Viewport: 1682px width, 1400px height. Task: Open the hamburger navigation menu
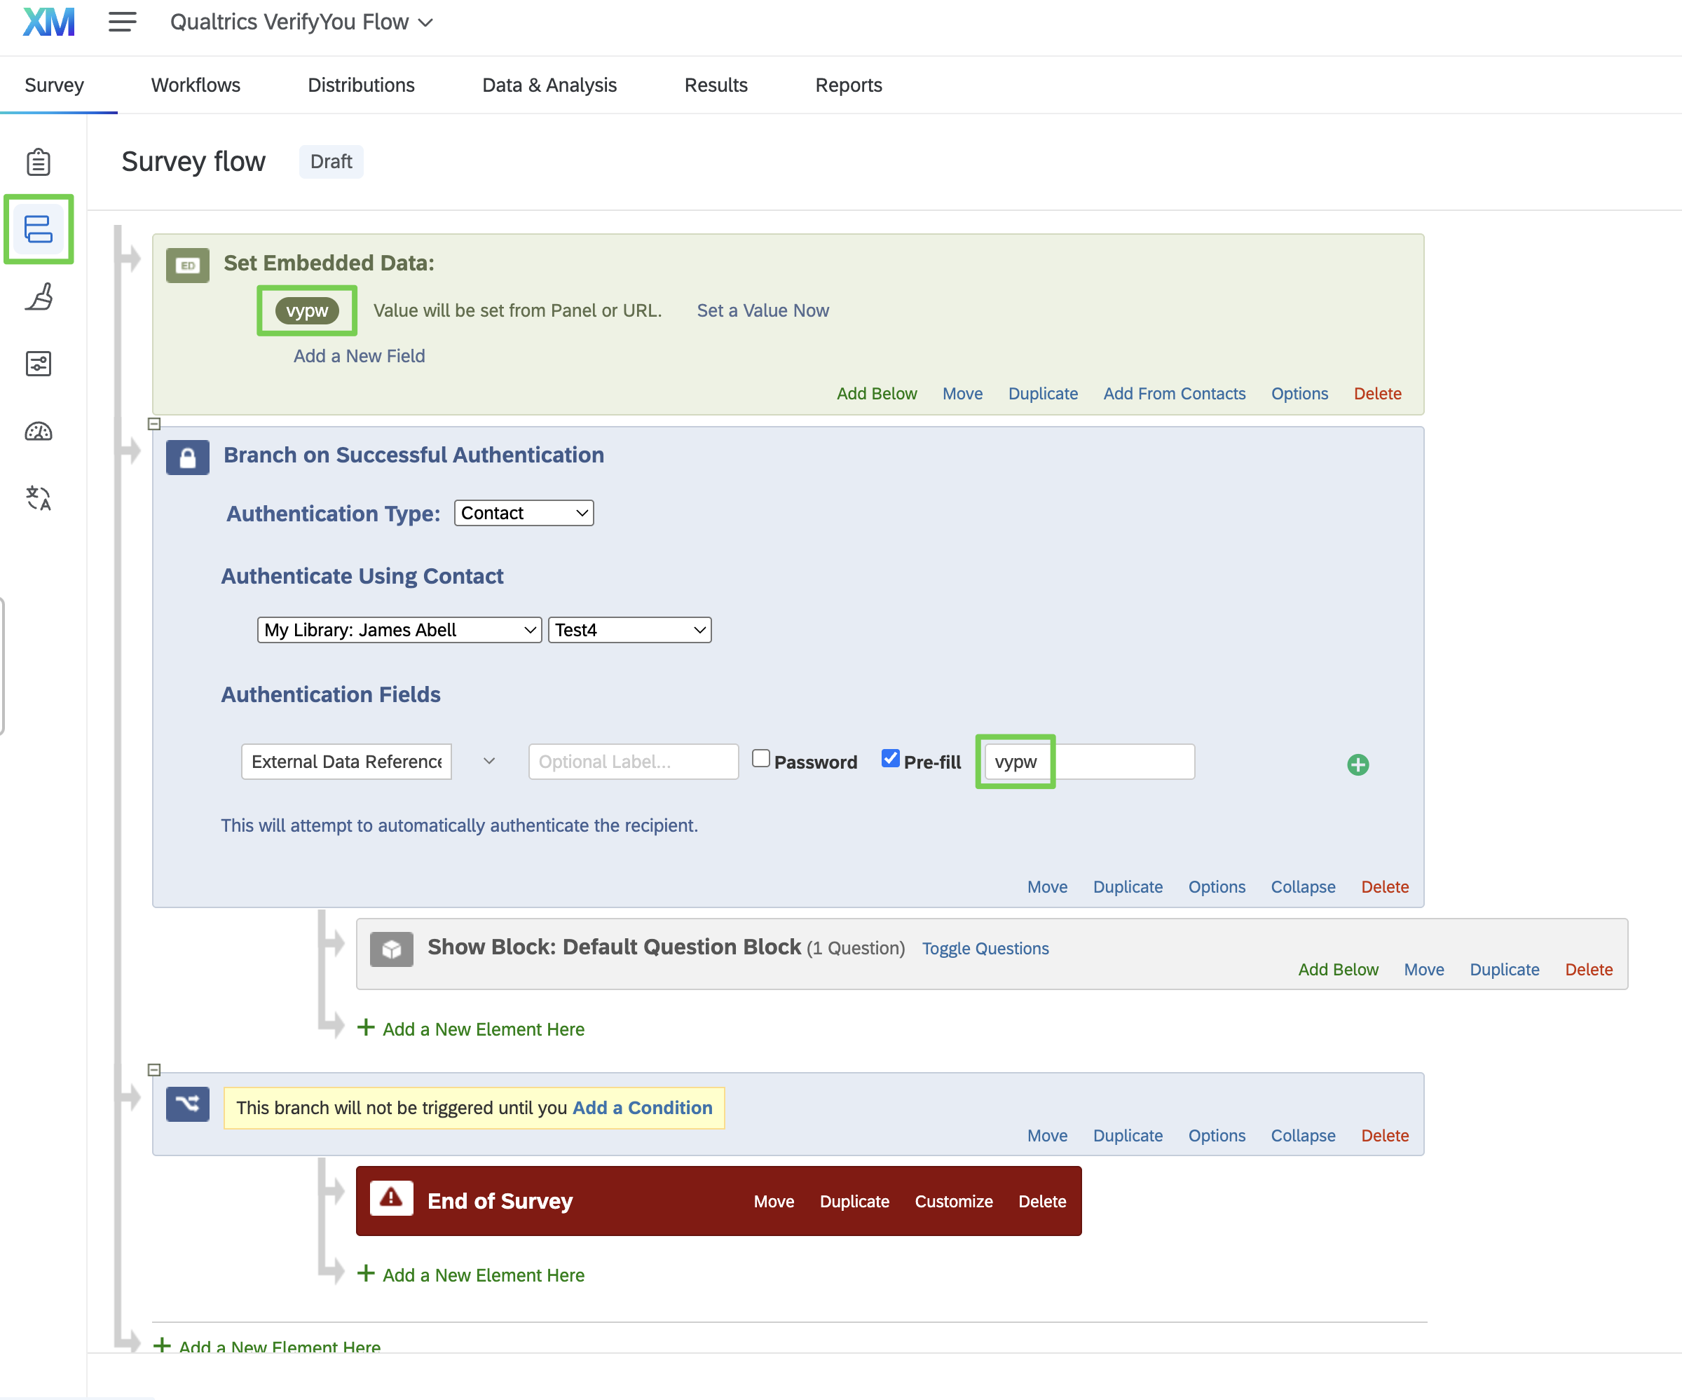[x=123, y=22]
